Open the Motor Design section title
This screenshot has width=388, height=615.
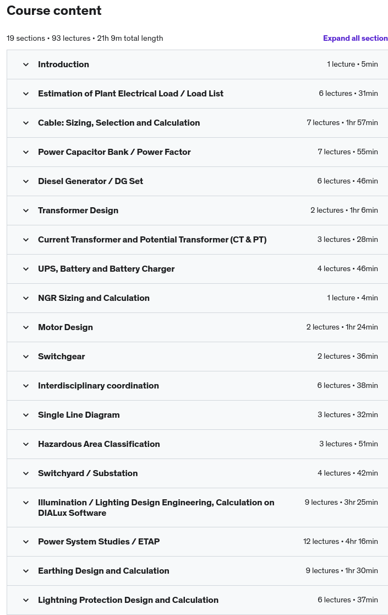pyautogui.click(x=65, y=327)
